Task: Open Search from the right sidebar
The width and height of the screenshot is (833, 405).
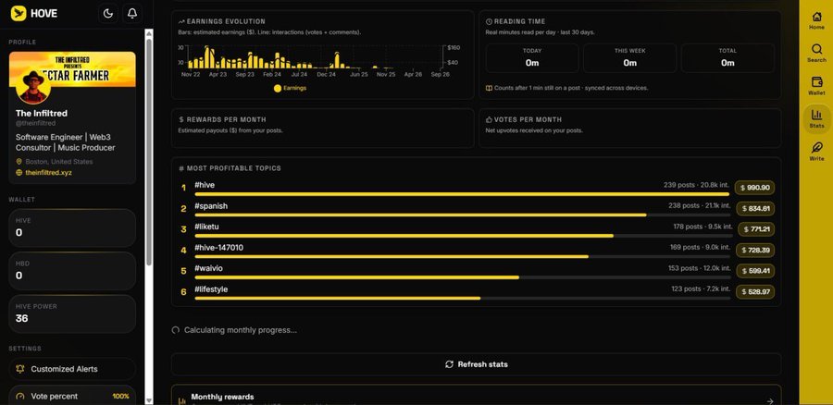Action: pyautogui.click(x=816, y=53)
